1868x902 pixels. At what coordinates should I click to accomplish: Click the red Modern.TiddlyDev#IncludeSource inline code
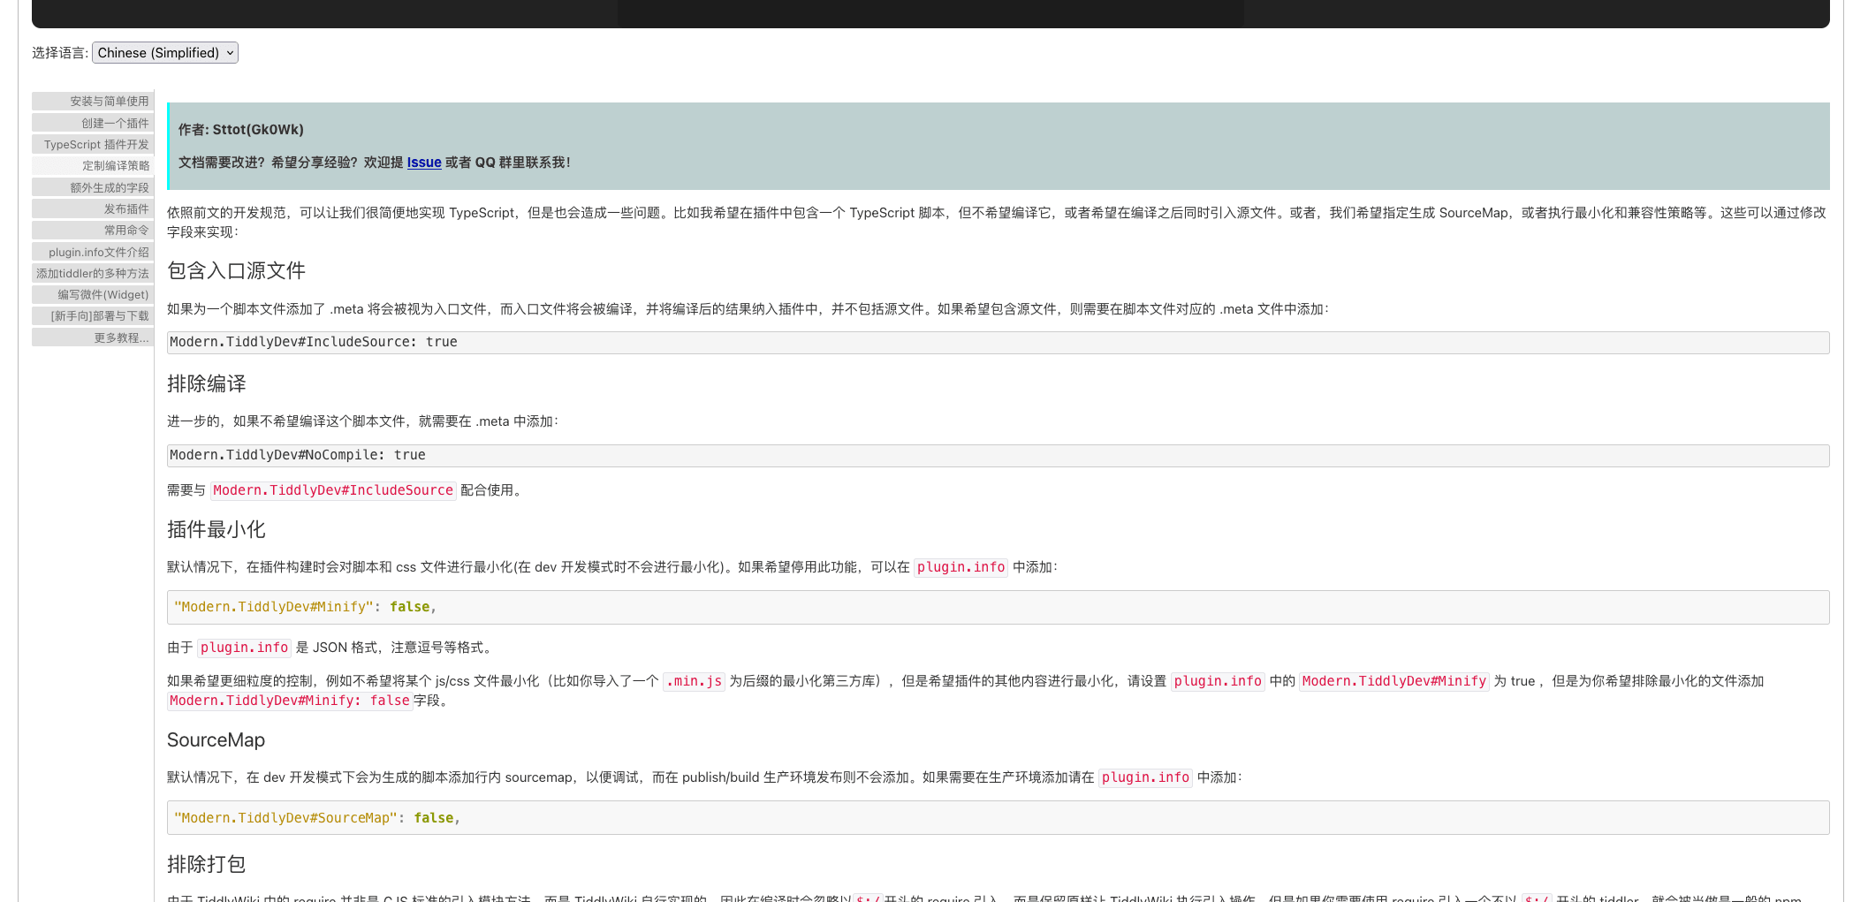[x=333, y=490]
